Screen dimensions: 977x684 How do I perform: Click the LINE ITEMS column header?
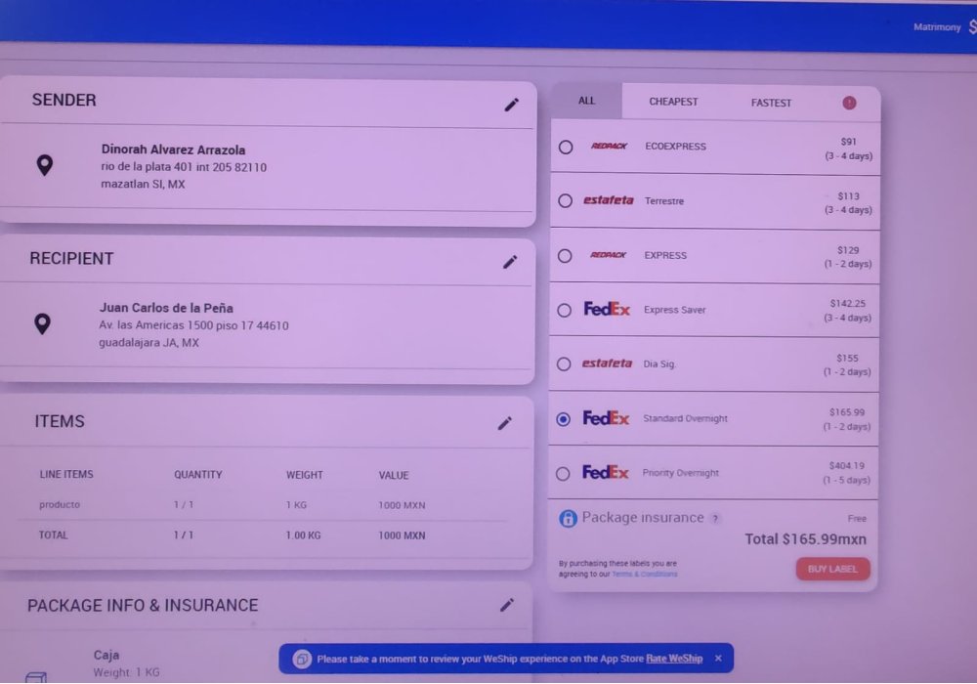[x=66, y=474]
